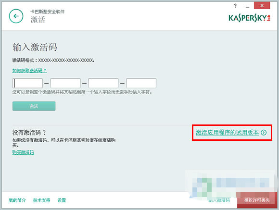Open 我的简介 in the bottom bar

(17, 200)
